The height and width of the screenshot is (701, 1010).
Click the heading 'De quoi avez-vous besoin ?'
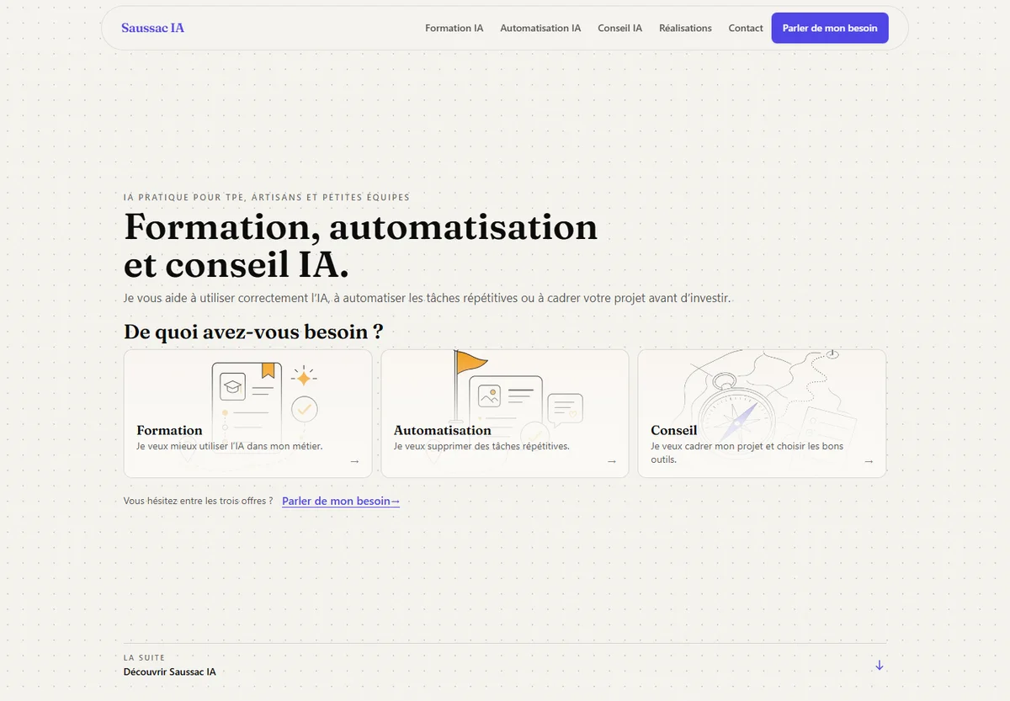pyautogui.click(x=253, y=332)
